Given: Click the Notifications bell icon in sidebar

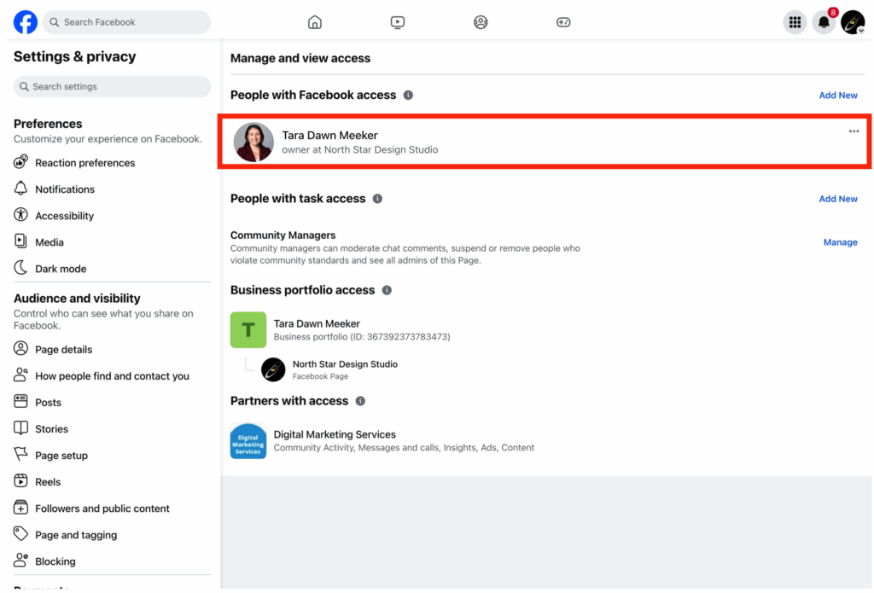Looking at the screenshot, I should tap(20, 189).
